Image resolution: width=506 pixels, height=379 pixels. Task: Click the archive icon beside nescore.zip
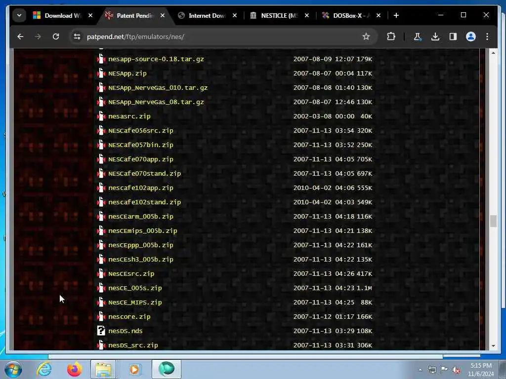coord(101,316)
